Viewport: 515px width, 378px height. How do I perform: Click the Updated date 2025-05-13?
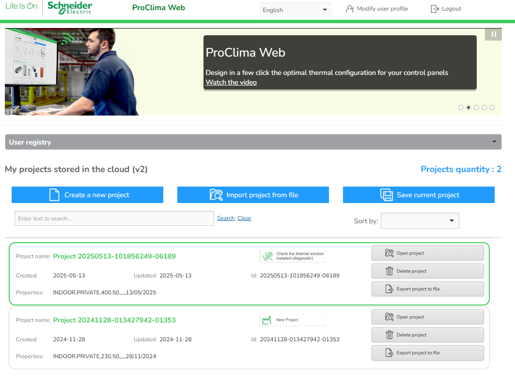pos(175,276)
